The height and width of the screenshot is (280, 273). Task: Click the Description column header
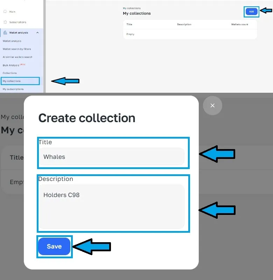click(x=184, y=24)
